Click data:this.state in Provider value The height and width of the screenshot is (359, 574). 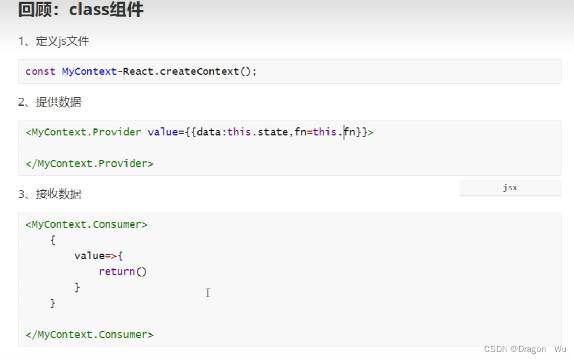[x=242, y=132]
